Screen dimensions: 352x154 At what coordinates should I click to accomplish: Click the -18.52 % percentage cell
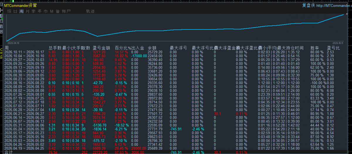(122, 125)
